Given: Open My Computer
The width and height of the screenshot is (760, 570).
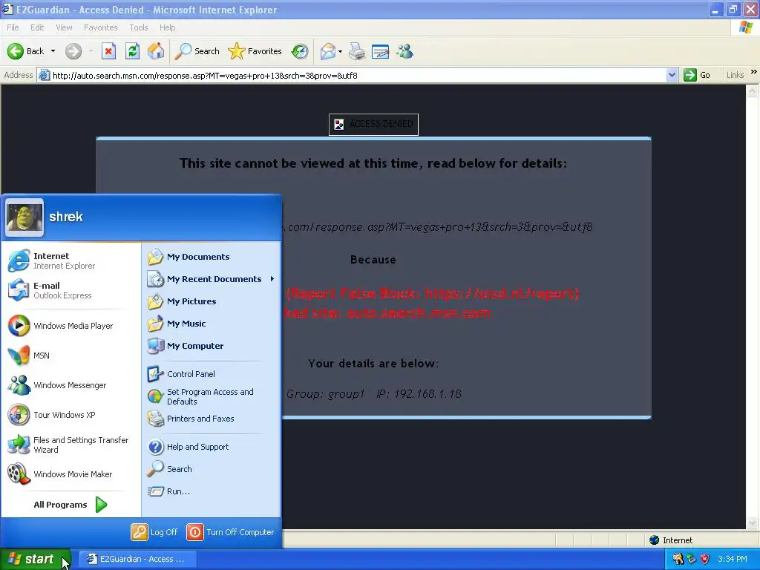Looking at the screenshot, I should (212, 346).
